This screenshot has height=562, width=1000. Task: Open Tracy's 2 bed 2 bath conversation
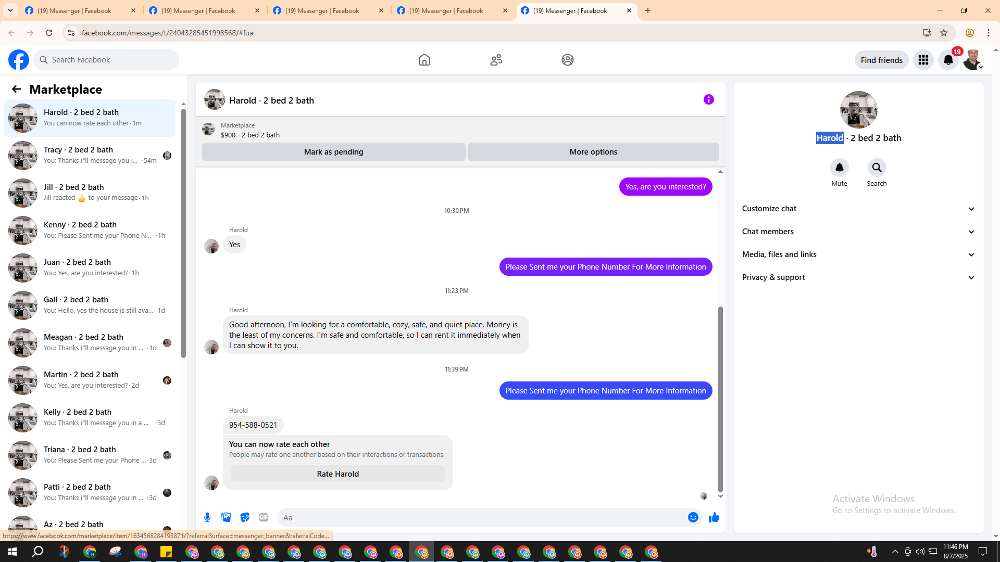[x=90, y=155]
